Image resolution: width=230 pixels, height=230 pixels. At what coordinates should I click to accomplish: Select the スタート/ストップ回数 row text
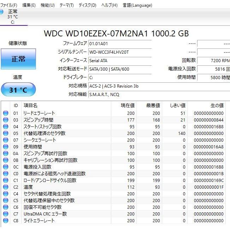pyautogui.click(x=42, y=127)
